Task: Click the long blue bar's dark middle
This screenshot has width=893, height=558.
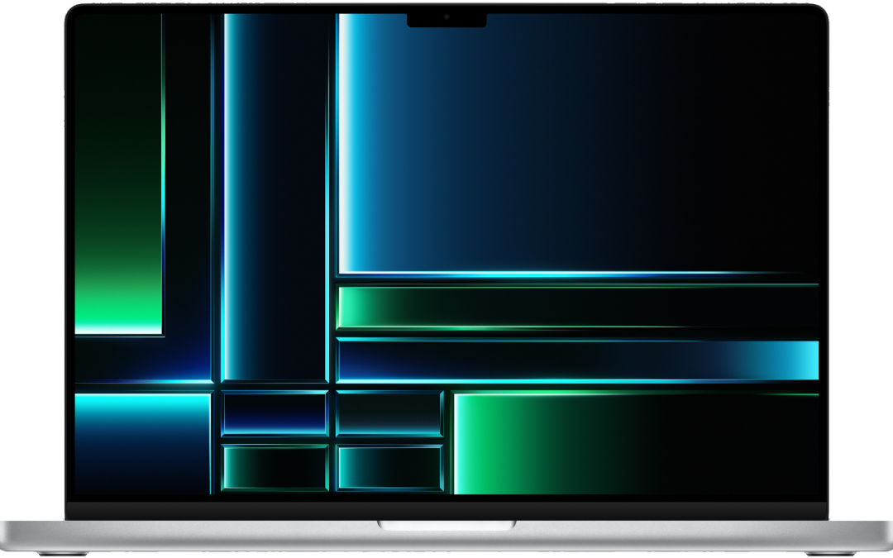Action: [537, 360]
